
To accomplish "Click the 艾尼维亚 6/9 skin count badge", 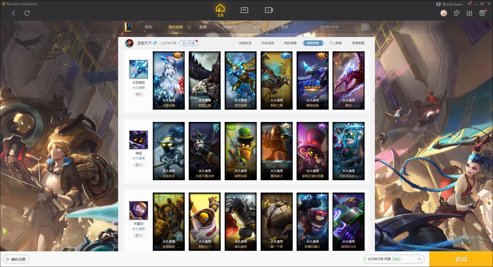I will pyautogui.click(x=139, y=94).
